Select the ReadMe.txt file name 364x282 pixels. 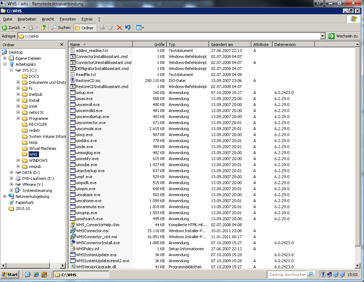[86, 75]
